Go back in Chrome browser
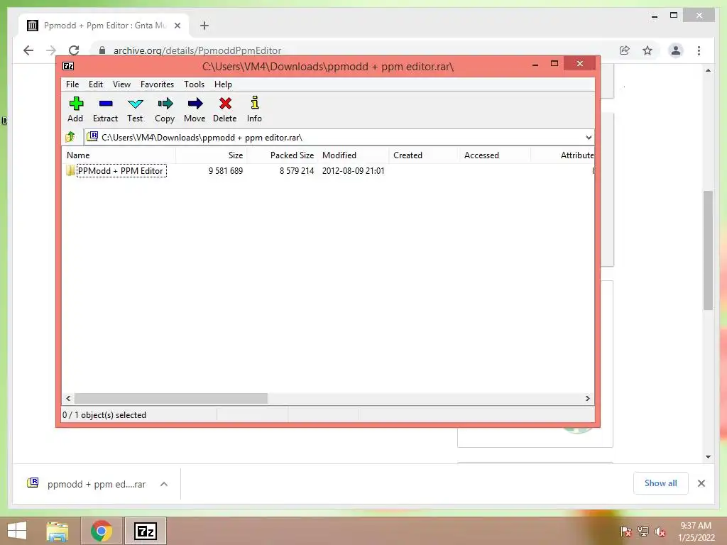Viewport: 727px width, 545px height. 28,50
